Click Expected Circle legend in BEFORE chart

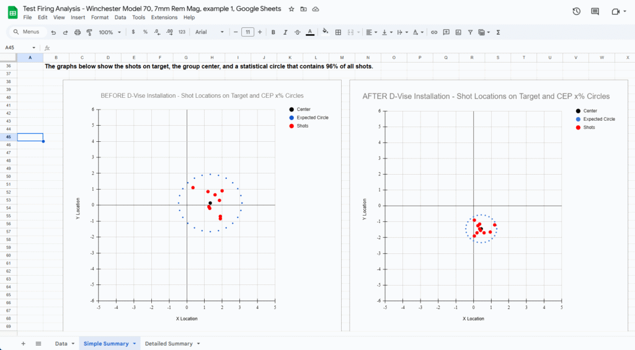(x=309, y=118)
